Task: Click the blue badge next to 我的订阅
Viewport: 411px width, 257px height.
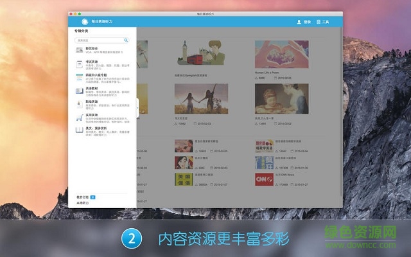Action: pos(92,197)
